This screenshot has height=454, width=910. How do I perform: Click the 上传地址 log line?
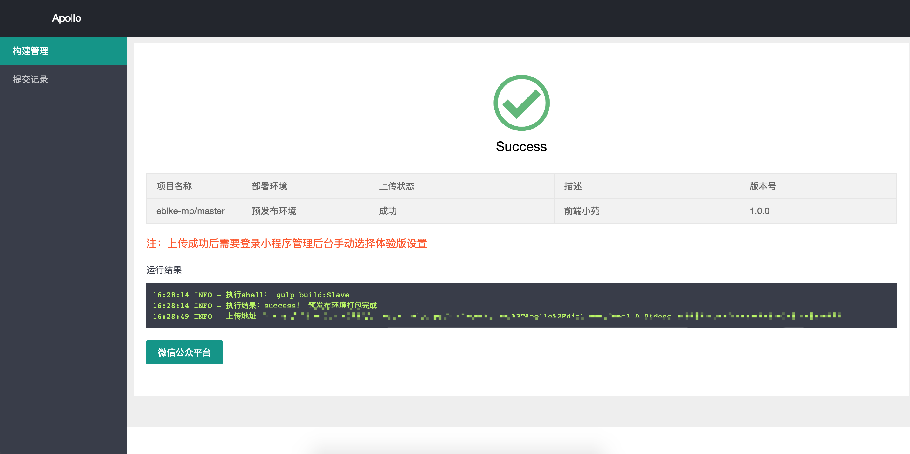point(241,316)
